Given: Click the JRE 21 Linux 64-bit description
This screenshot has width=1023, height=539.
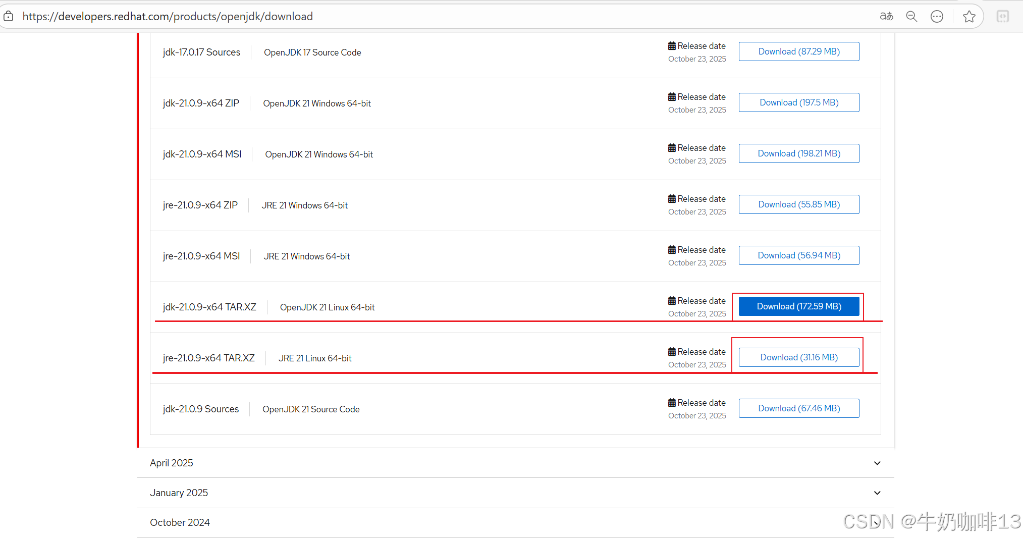Looking at the screenshot, I should pyautogui.click(x=315, y=358).
